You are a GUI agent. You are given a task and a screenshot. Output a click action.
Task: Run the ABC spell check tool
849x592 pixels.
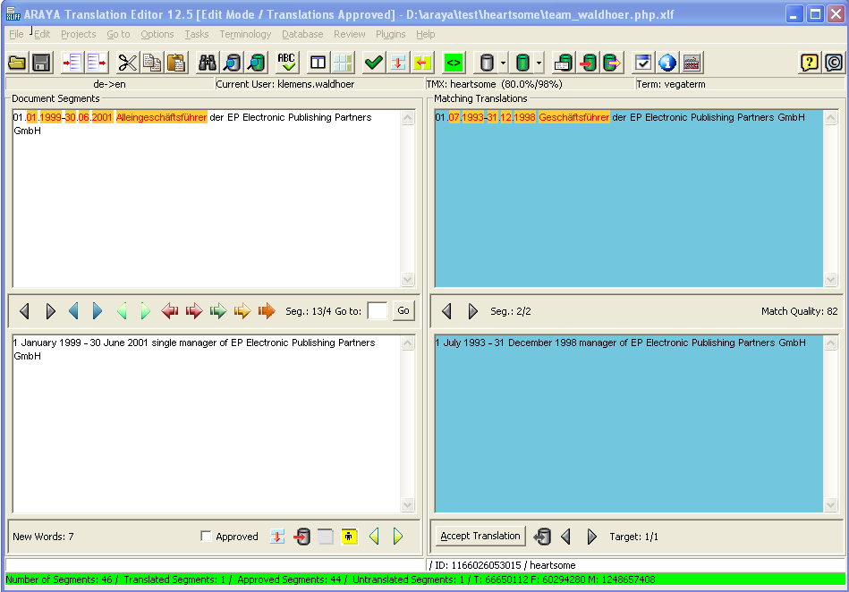point(286,63)
